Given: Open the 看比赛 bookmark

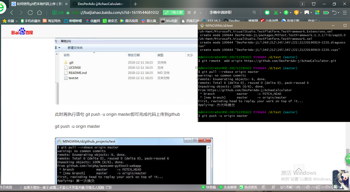Looking at the screenshot, I should tap(149, 21).
